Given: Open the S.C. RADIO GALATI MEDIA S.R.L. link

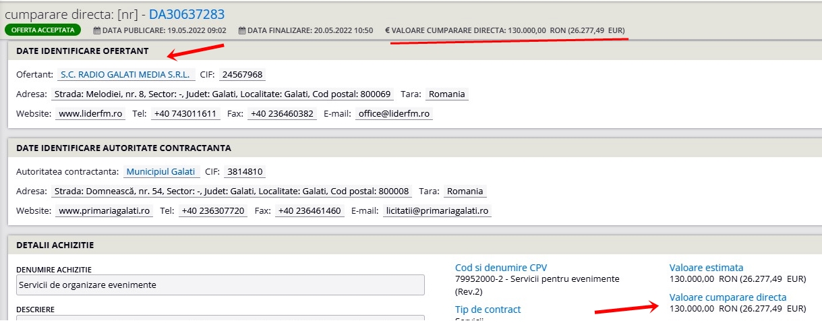Looking at the screenshot, I should (x=126, y=75).
